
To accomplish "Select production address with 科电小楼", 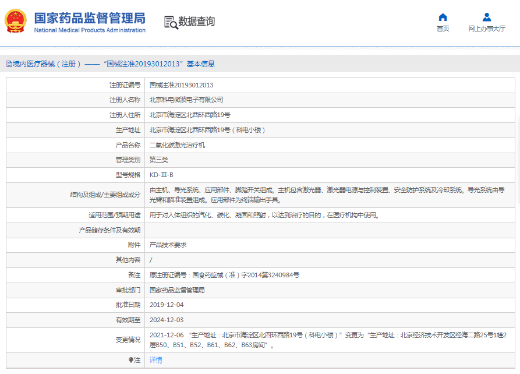I will [x=207, y=130].
